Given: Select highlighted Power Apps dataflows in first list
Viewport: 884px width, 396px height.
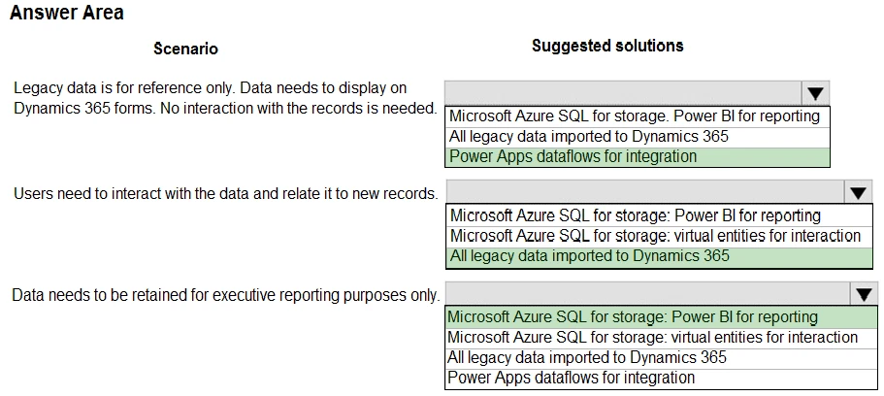Looking at the screenshot, I should pyautogui.click(x=573, y=156).
